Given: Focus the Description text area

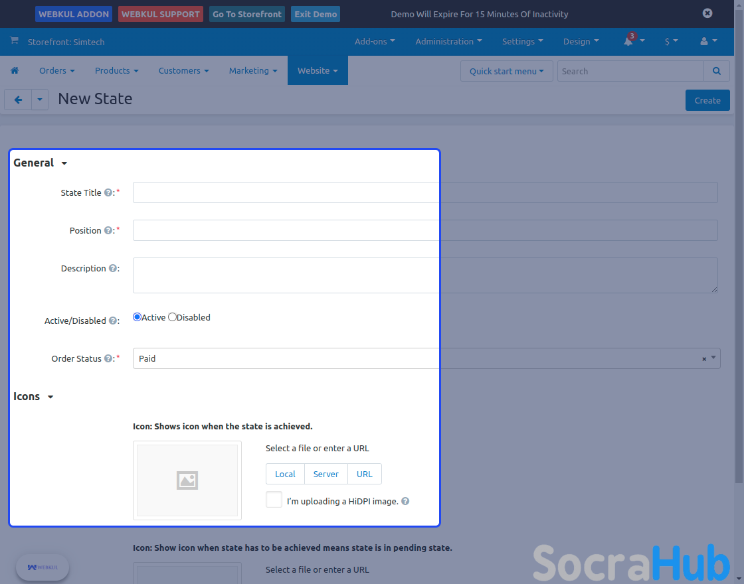Looking at the screenshot, I should [x=425, y=275].
